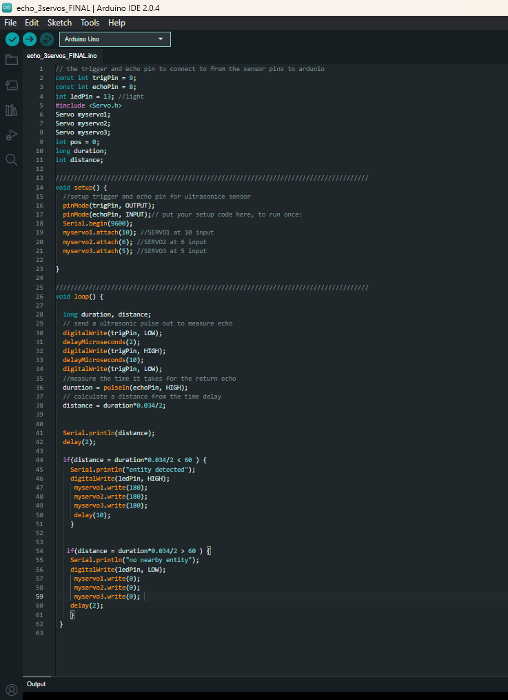
Task: Click 'delayMicroseconds(10);' line
Action: (103, 360)
